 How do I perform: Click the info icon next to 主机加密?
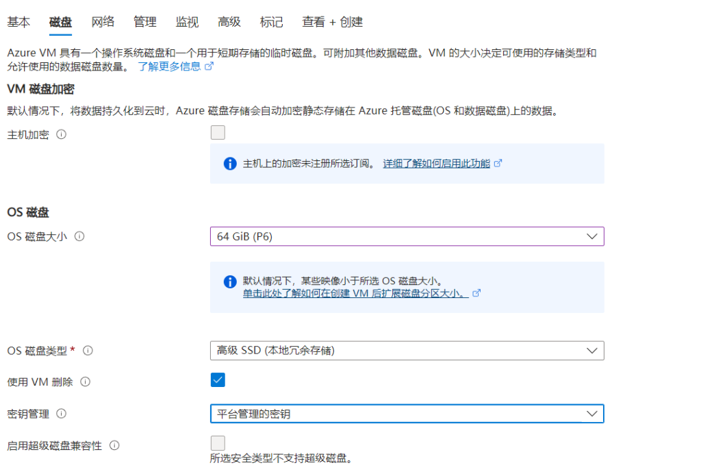click(62, 135)
